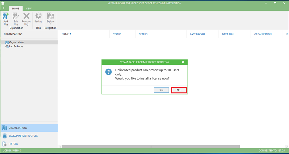Click No in the license dialog
This screenshot has width=289, height=154.
pos(178,90)
